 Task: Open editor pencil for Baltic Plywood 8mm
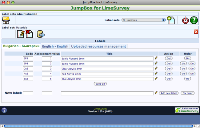[156, 63]
